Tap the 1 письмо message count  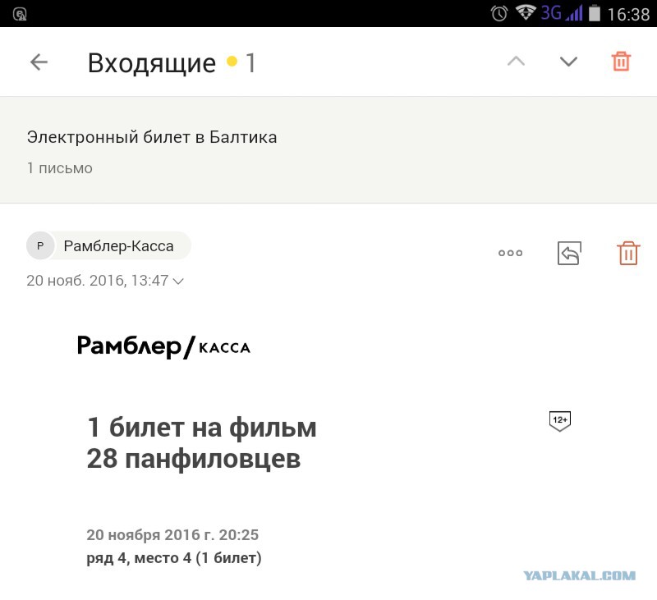(x=59, y=168)
